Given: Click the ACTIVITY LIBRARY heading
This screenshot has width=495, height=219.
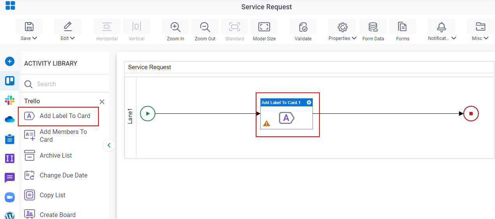Looking at the screenshot, I should pyautogui.click(x=51, y=63).
